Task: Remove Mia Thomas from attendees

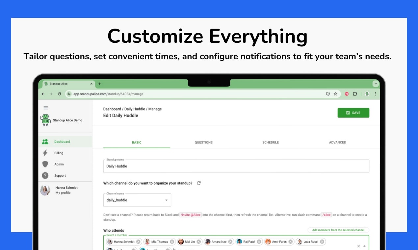Action: (x=172, y=242)
